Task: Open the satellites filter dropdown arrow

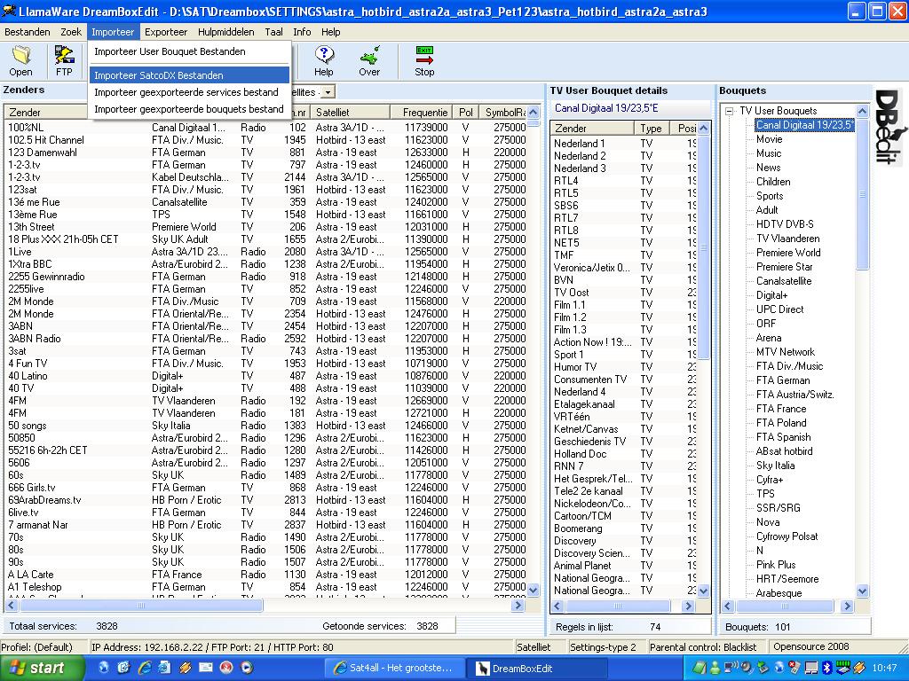Action: (x=328, y=92)
